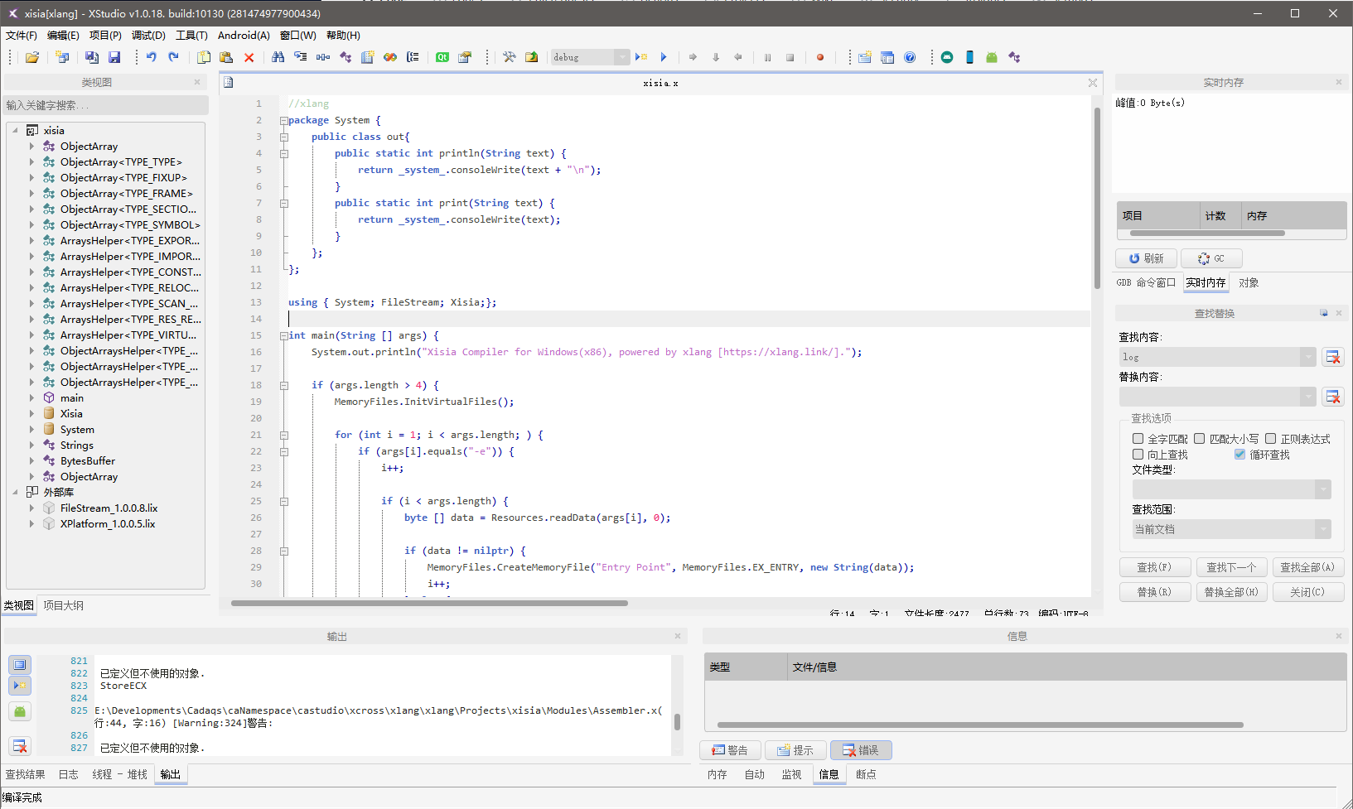Open the 查找范围 当前文档 dropdown

(x=1323, y=529)
